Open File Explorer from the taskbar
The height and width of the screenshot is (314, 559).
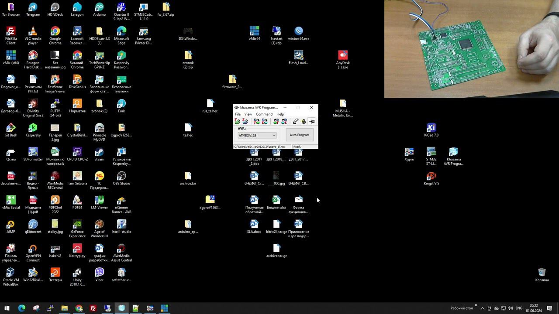(64, 308)
